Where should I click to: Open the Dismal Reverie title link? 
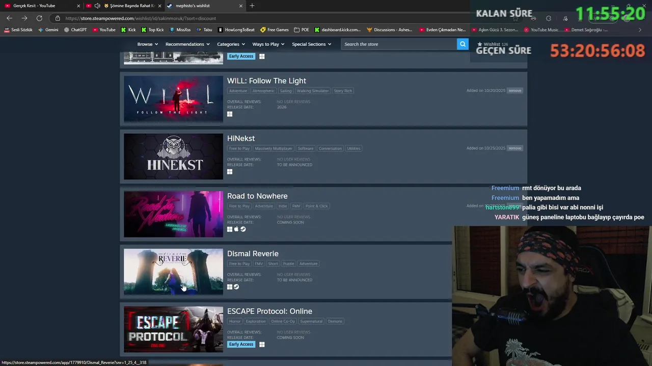pyautogui.click(x=253, y=254)
